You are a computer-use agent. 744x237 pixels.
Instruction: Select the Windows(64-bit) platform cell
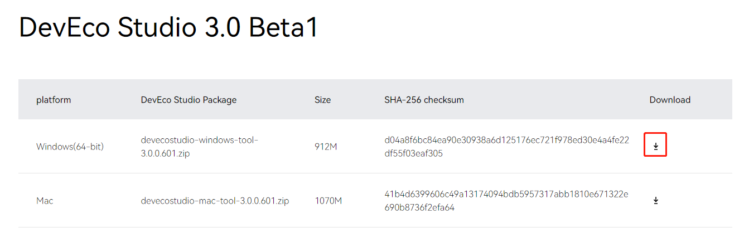click(x=70, y=147)
